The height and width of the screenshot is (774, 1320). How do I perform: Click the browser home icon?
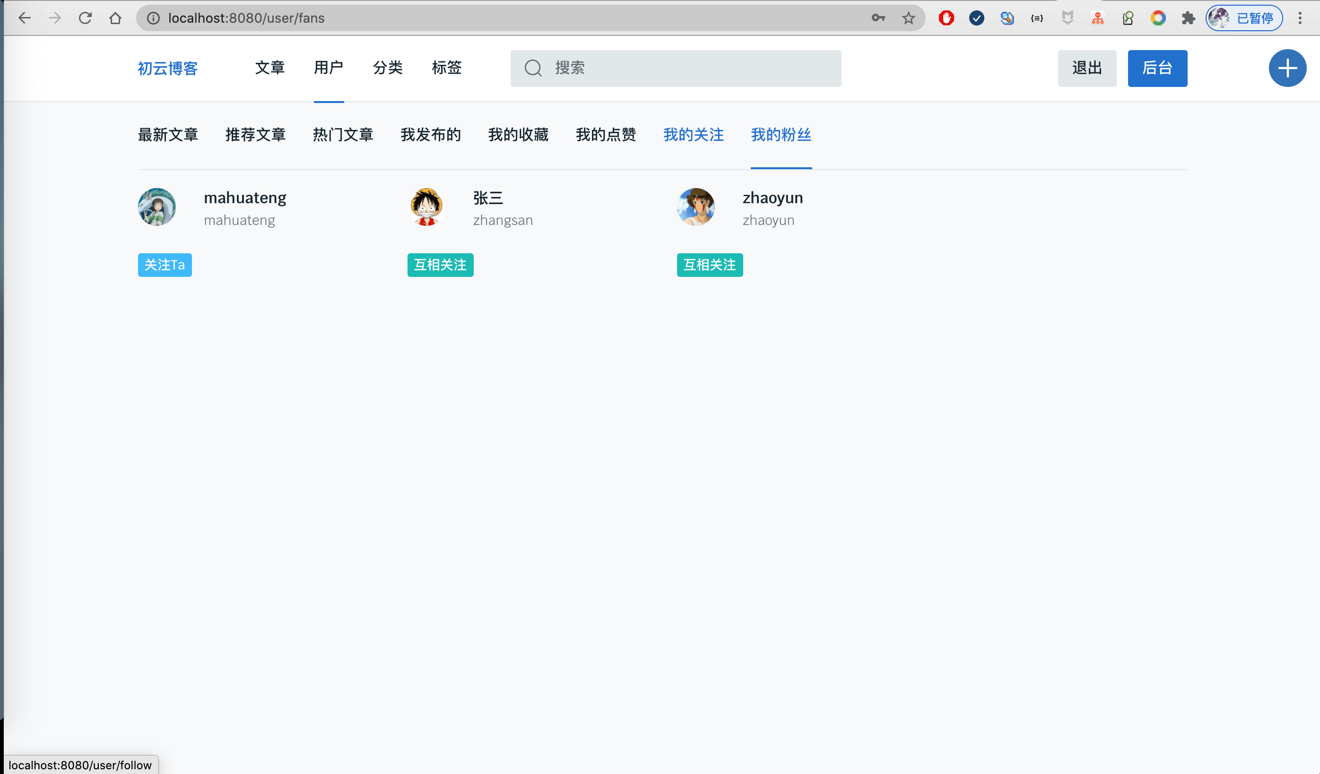pyautogui.click(x=115, y=18)
